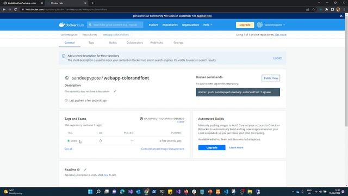Click 'here' in the Readme to edit
The image size is (348, 196).
(x=106, y=175)
